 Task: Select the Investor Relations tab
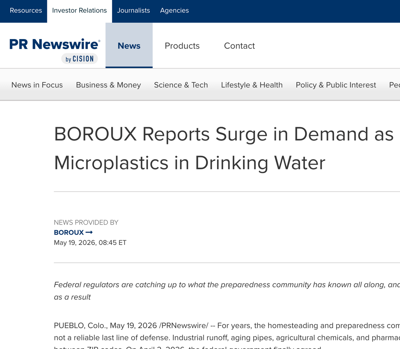click(x=79, y=10)
